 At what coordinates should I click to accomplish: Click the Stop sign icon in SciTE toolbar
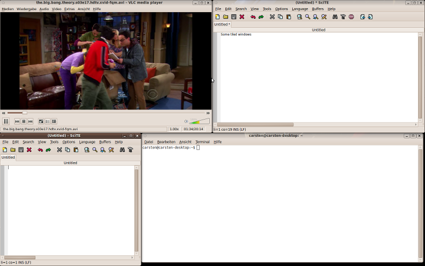(x=351, y=17)
